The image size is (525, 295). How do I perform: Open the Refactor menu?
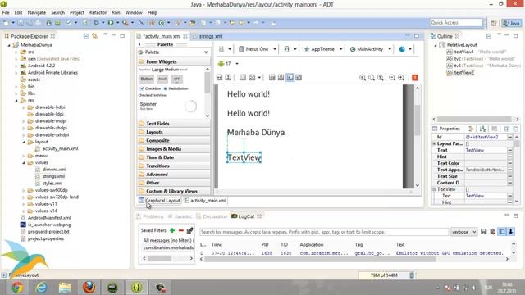pos(98,12)
